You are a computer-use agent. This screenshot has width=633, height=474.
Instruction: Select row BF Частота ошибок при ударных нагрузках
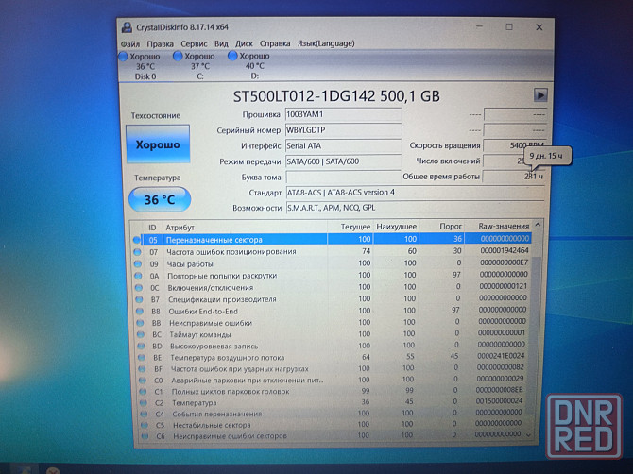pos(331,368)
